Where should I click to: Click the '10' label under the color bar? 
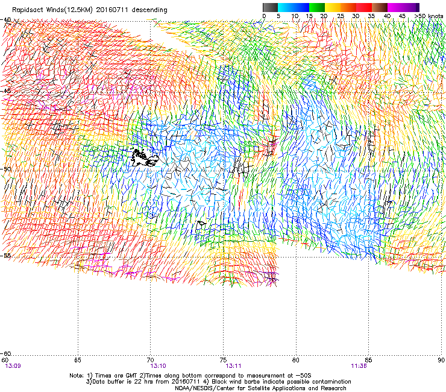tap(295, 16)
